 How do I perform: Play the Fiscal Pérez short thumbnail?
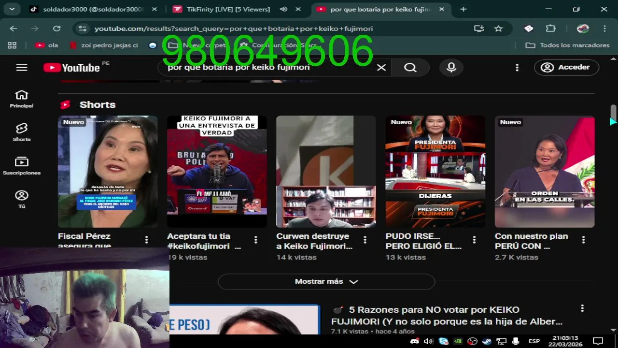point(108,172)
